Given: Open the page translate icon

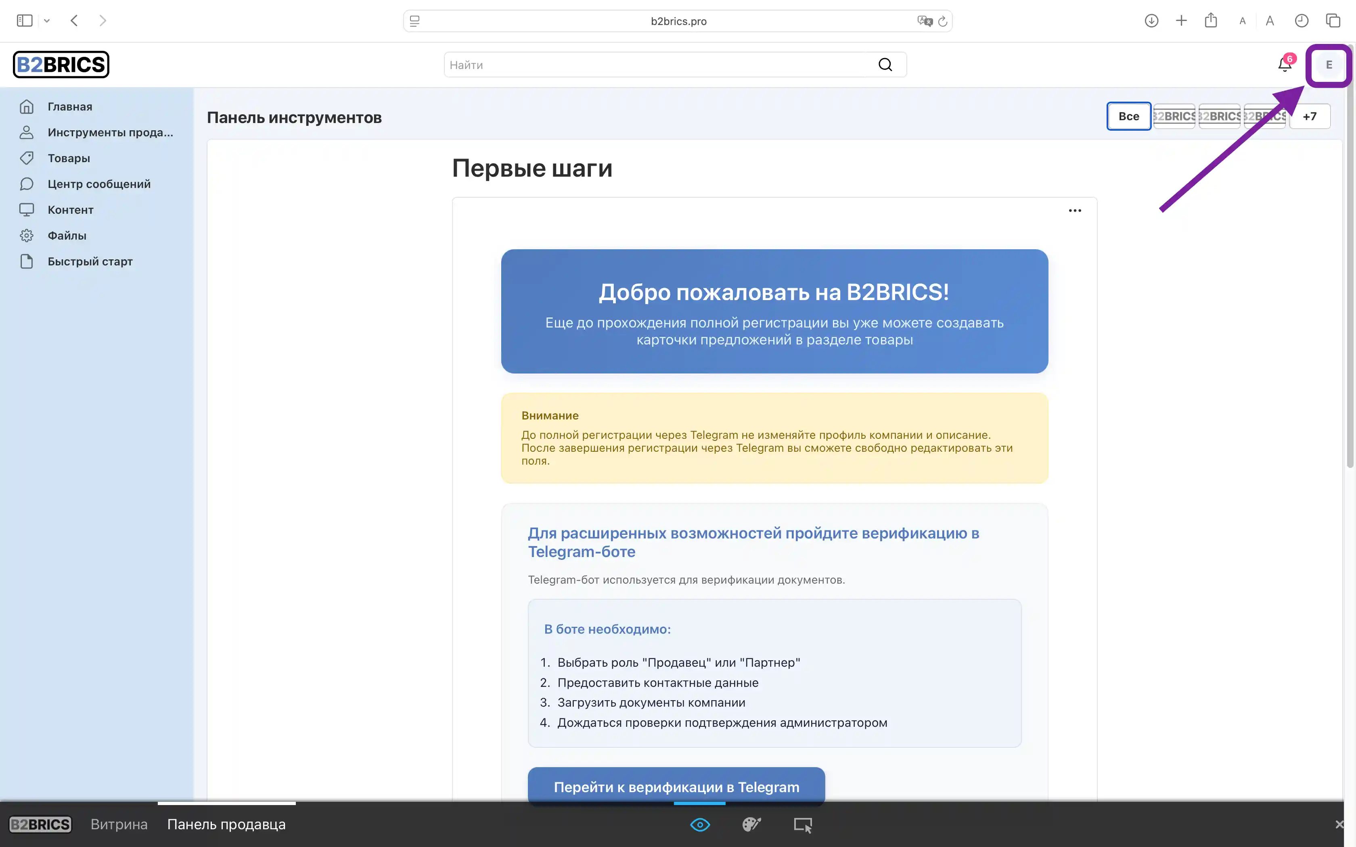Looking at the screenshot, I should [x=925, y=21].
